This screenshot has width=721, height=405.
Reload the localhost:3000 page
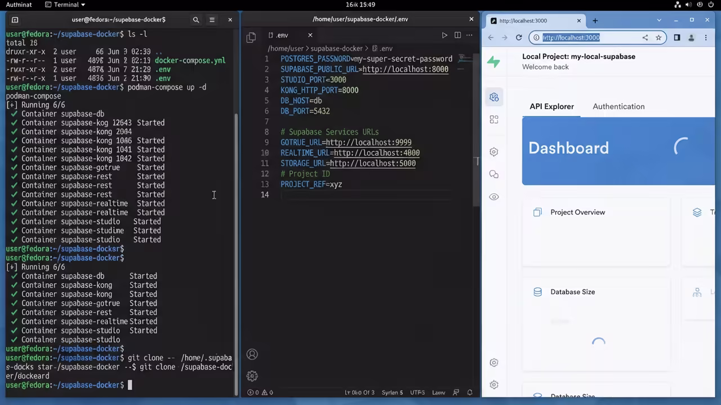pyautogui.click(x=519, y=38)
